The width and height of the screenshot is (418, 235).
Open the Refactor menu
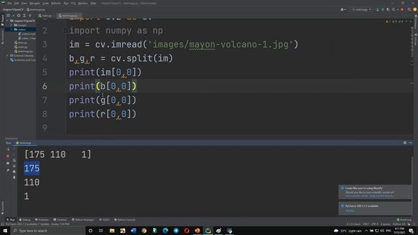[56, 3]
